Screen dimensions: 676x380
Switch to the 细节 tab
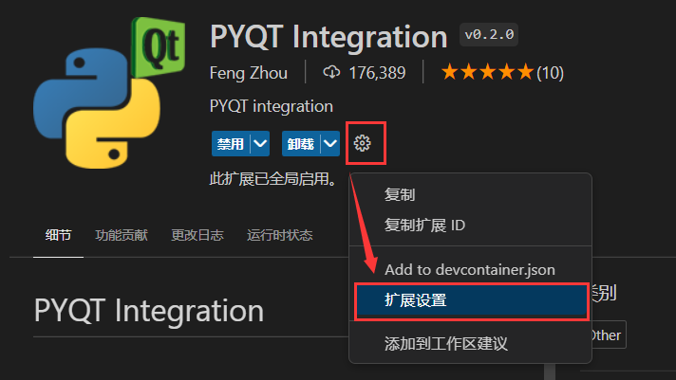click(x=58, y=235)
